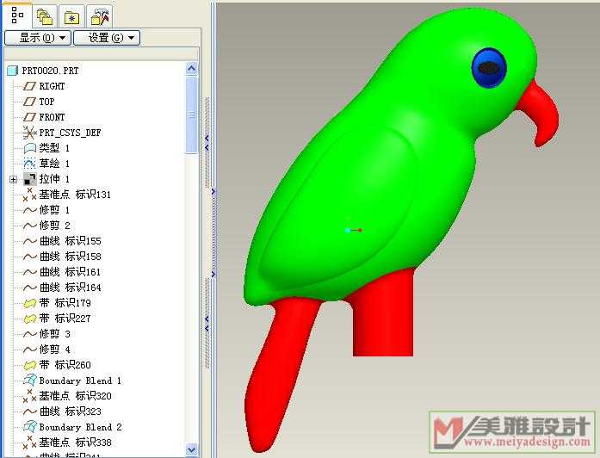This screenshot has height=458, width=600.
Task: Select the Boundary Blend 2 icon
Action: [29, 427]
